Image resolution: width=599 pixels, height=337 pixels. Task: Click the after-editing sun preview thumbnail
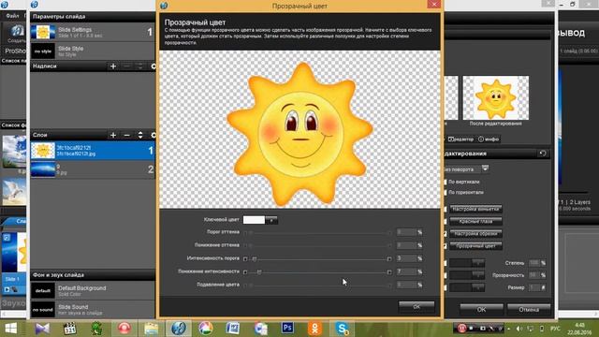496,97
